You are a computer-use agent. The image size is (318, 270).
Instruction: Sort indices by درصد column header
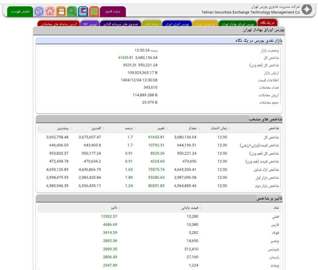[x=129, y=128]
